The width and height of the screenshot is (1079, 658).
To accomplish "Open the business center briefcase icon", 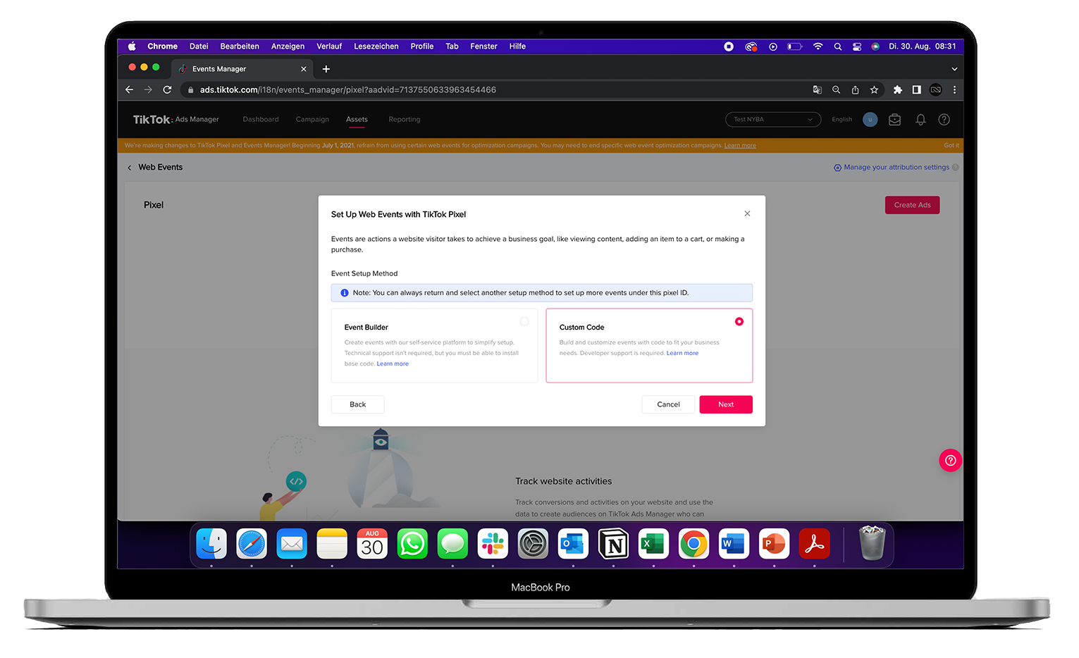I will click(x=894, y=120).
